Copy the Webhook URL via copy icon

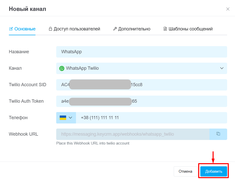coord(218,134)
